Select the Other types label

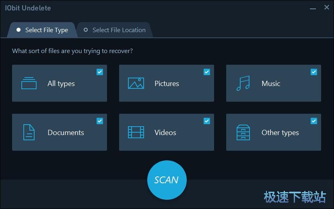tap(280, 133)
